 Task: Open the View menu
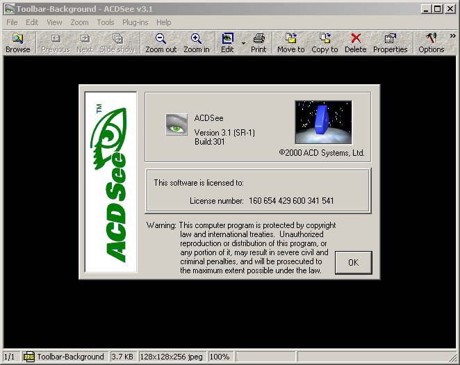[54, 22]
